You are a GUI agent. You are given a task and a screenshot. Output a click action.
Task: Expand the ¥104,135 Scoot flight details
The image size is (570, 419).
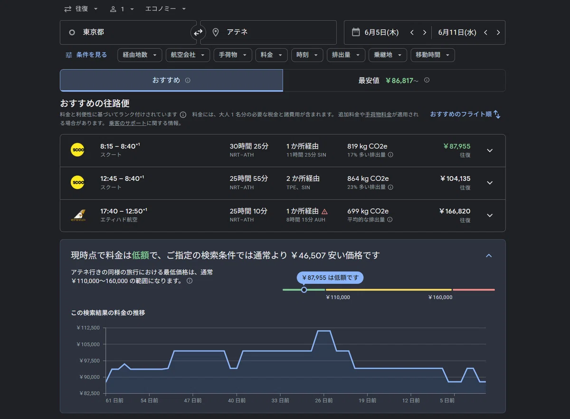tap(490, 183)
